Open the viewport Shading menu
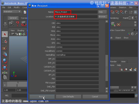Image resolution: width=139 pixels, height=104 pixels. pyautogui.click(x=21, y=30)
